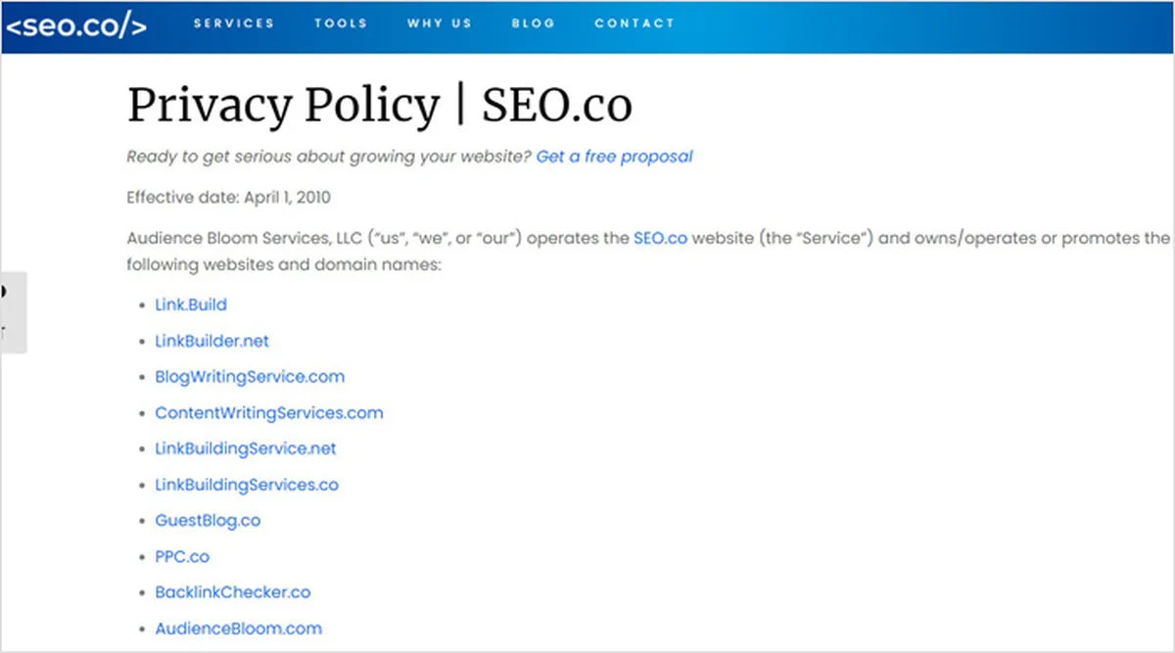Visit the AudienceBloom.com link

pyautogui.click(x=238, y=629)
